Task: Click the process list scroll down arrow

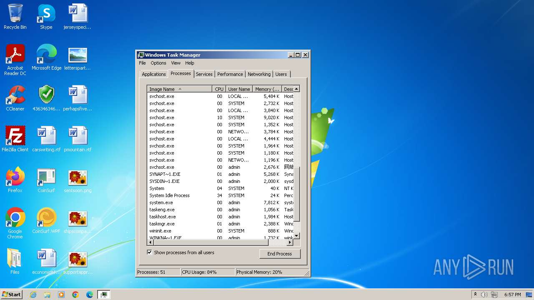Action: pyautogui.click(x=297, y=236)
